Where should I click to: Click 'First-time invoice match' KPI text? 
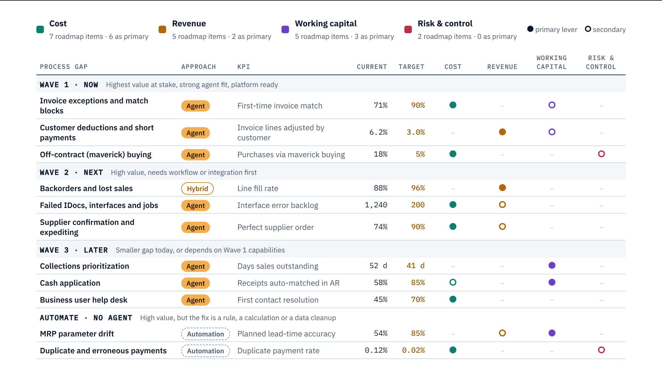280,106
